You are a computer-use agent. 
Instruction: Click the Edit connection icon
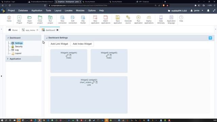73,20
